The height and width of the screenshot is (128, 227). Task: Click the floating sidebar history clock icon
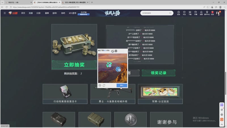click(222, 110)
